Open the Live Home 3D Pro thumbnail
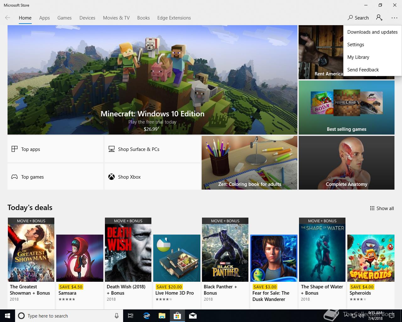This screenshot has width=402, height=322. [177, 258]
